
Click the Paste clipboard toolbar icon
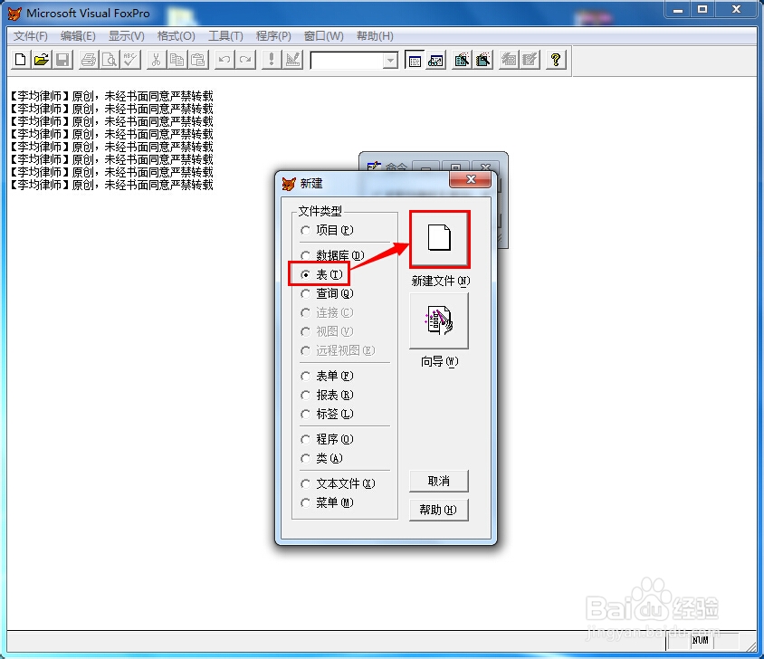click(x=198, y=60)
